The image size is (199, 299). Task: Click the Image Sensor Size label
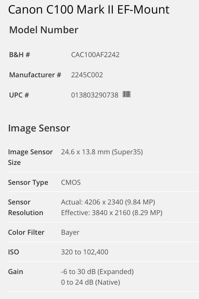tap(30, 157)
